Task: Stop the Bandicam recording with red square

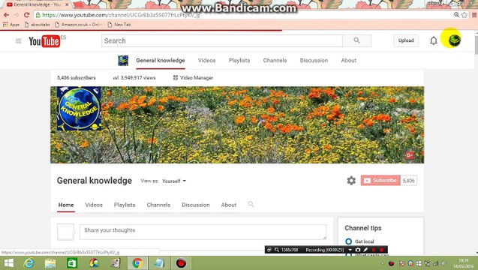Action: coord(382,250)
